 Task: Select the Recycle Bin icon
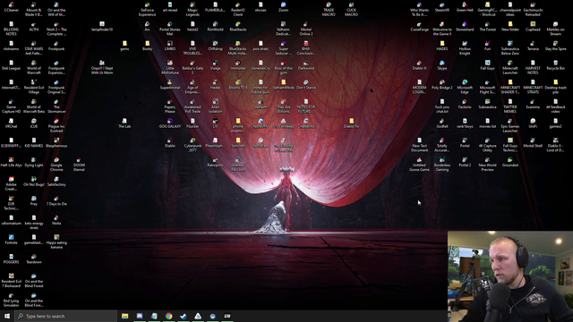[555, 65]
